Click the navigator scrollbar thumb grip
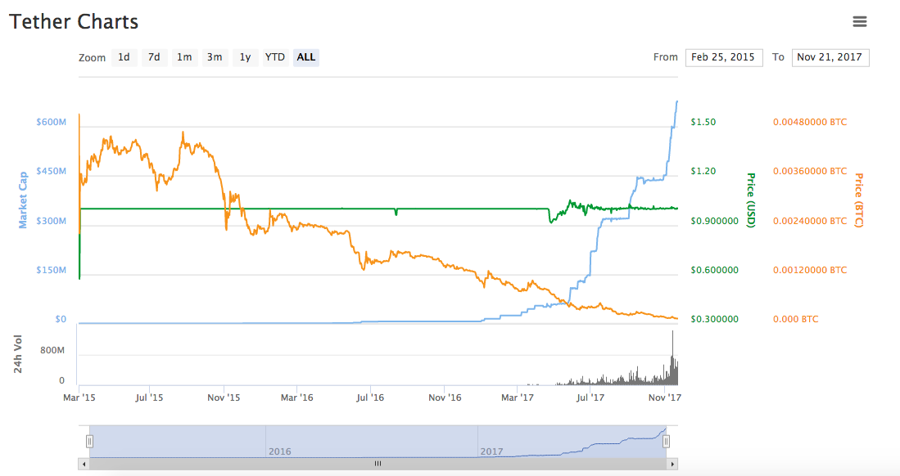Screen dimensions: 900x476 pos(378,464)
